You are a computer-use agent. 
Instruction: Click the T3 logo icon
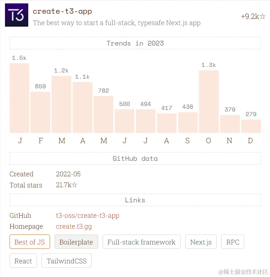(x=16, y=15)
